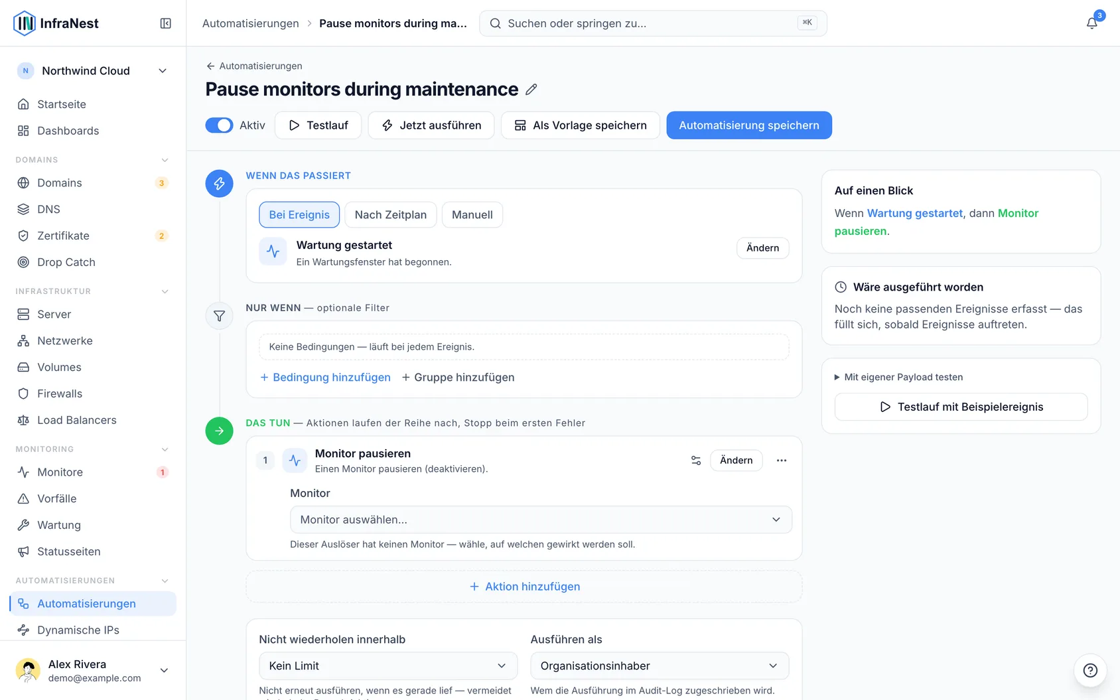Open help question mark button
The width and height of the screenshot is (1120, 700).
point(1090,670)
